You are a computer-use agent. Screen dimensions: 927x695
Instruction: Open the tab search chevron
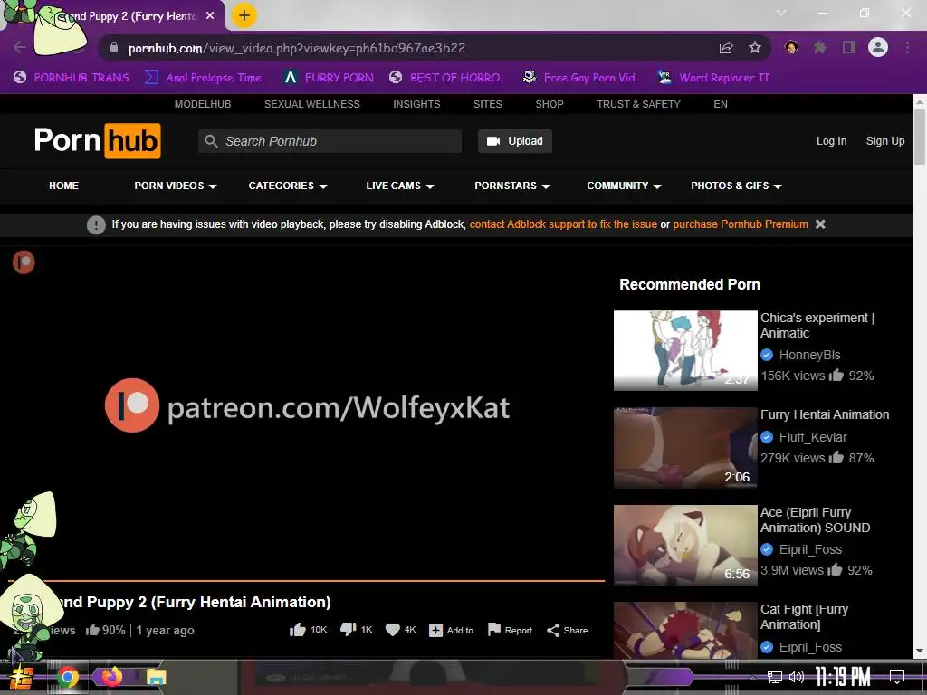coord(781,13)
